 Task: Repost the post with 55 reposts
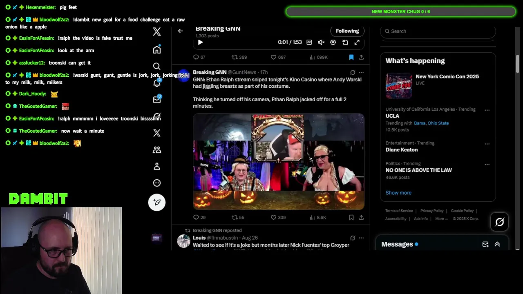tap(238, 218)
